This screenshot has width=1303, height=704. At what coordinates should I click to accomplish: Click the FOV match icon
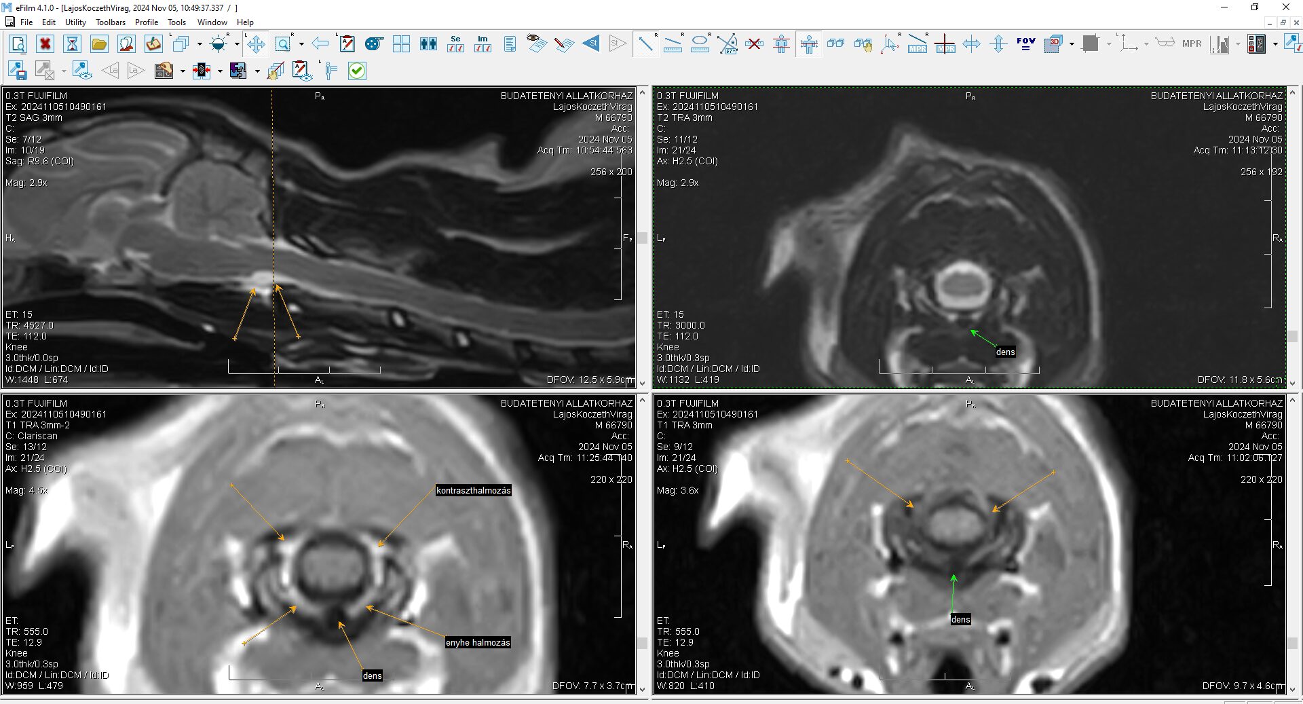tap(1025, 44)
